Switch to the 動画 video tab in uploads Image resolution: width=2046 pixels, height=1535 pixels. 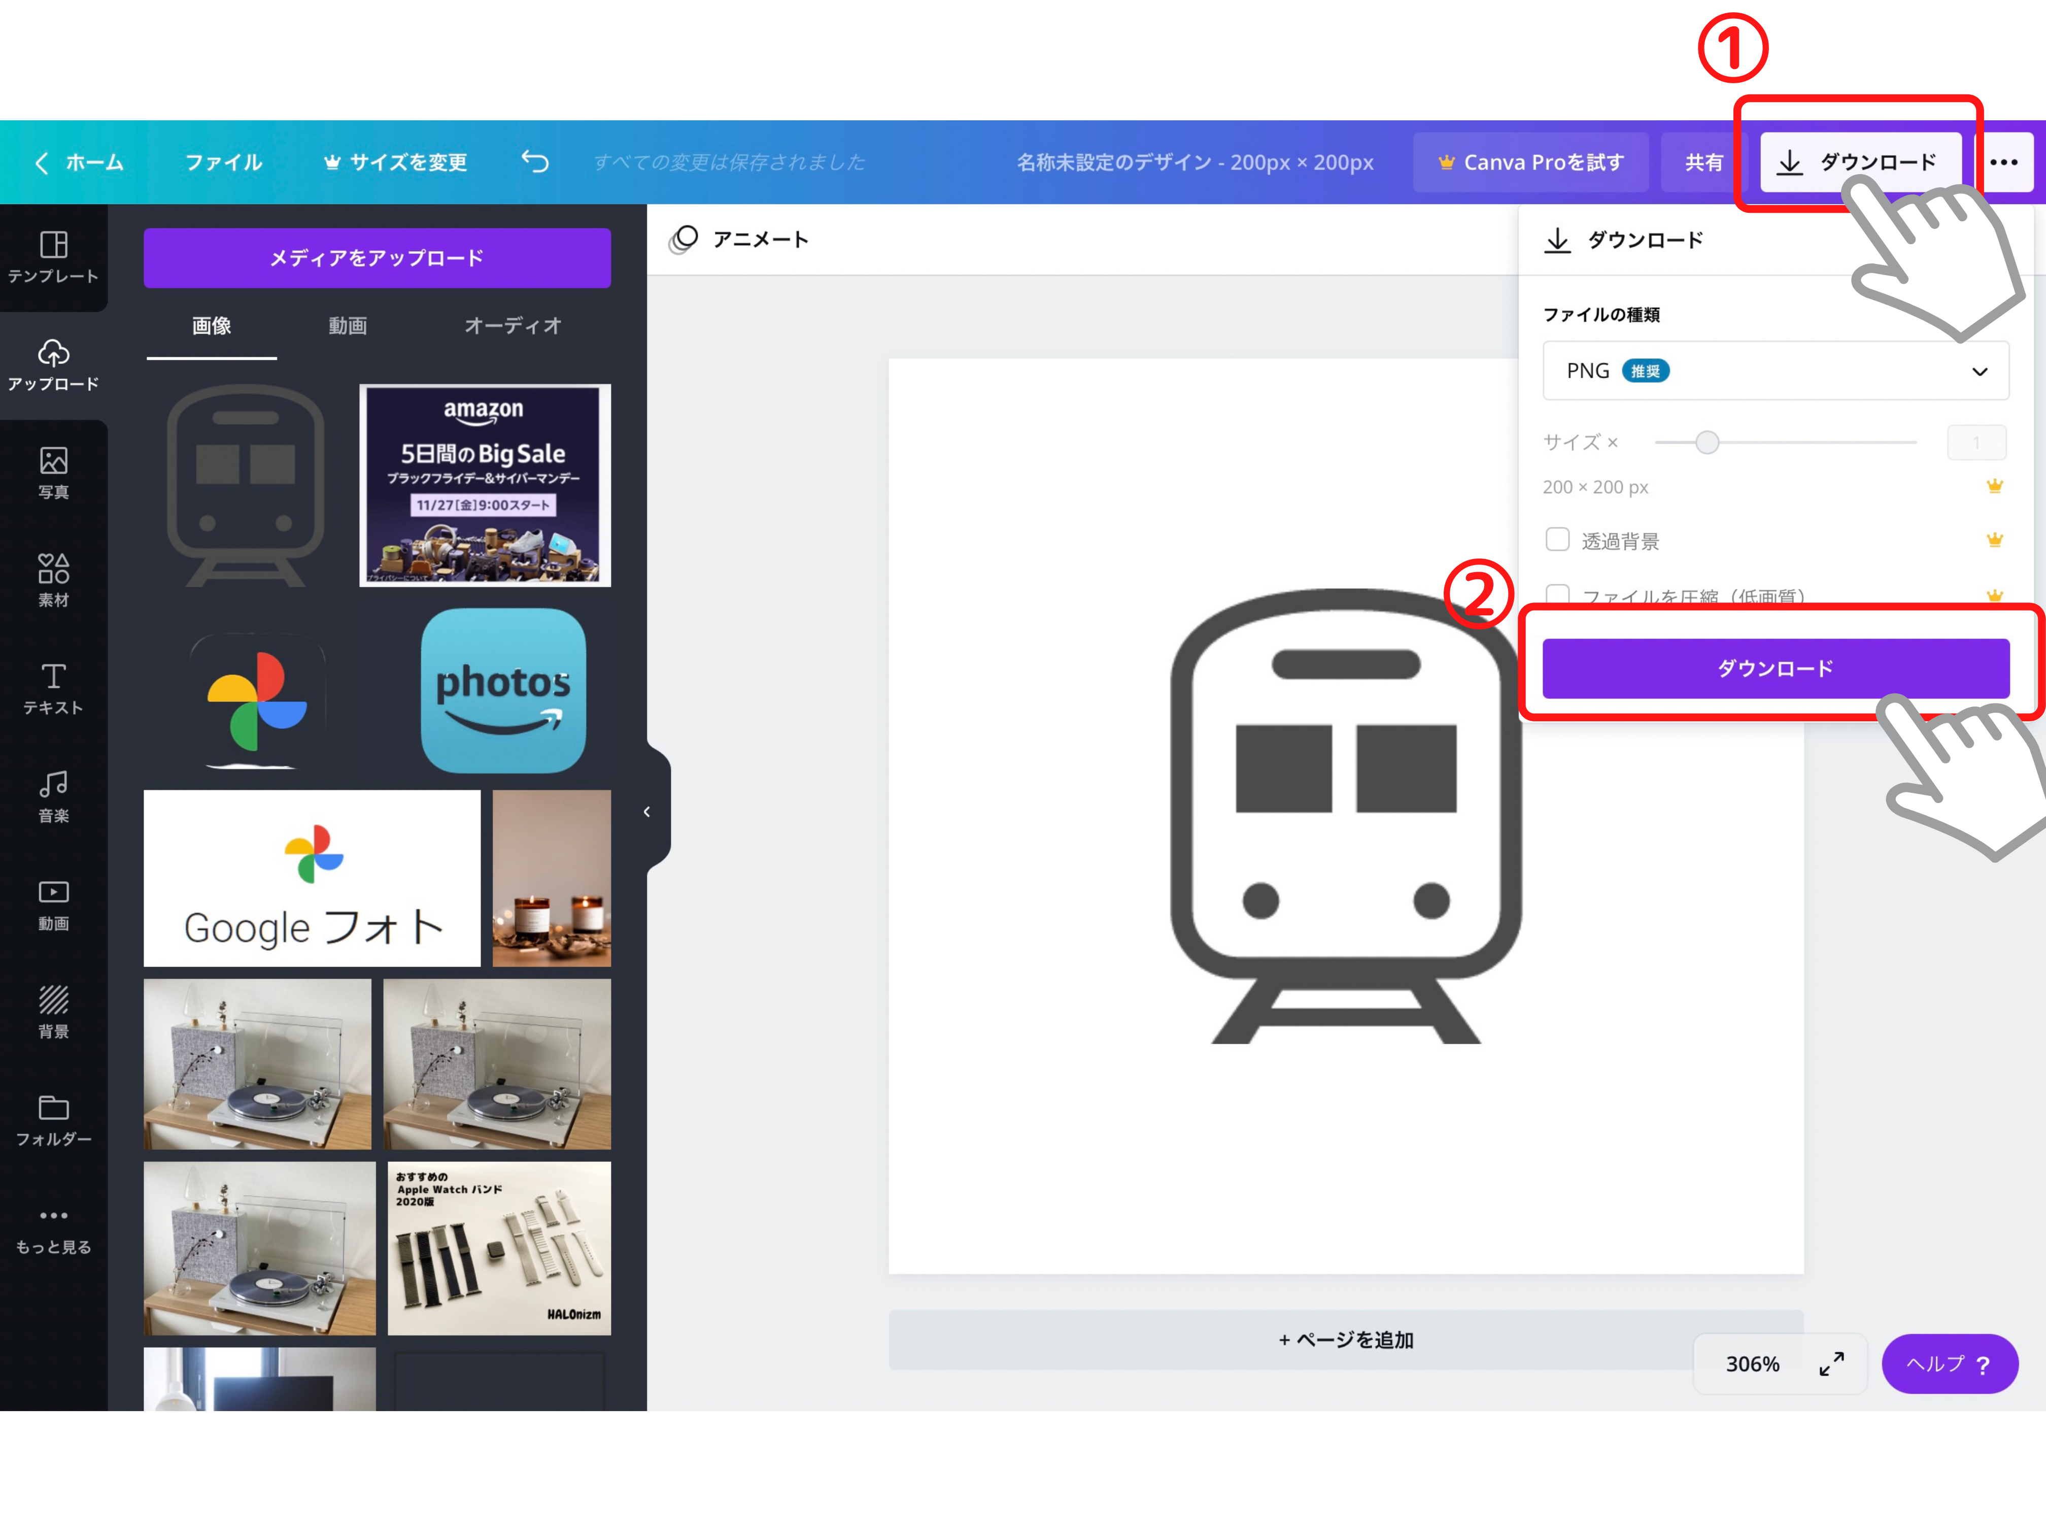(x=348, y=326)
